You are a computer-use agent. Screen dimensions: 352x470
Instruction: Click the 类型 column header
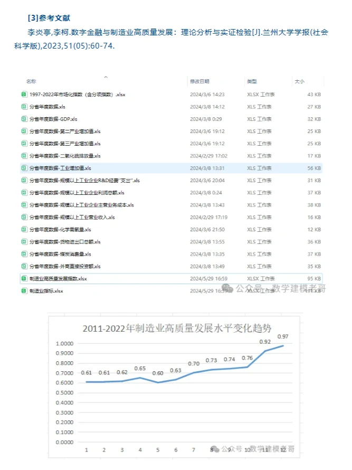(252, 81)
